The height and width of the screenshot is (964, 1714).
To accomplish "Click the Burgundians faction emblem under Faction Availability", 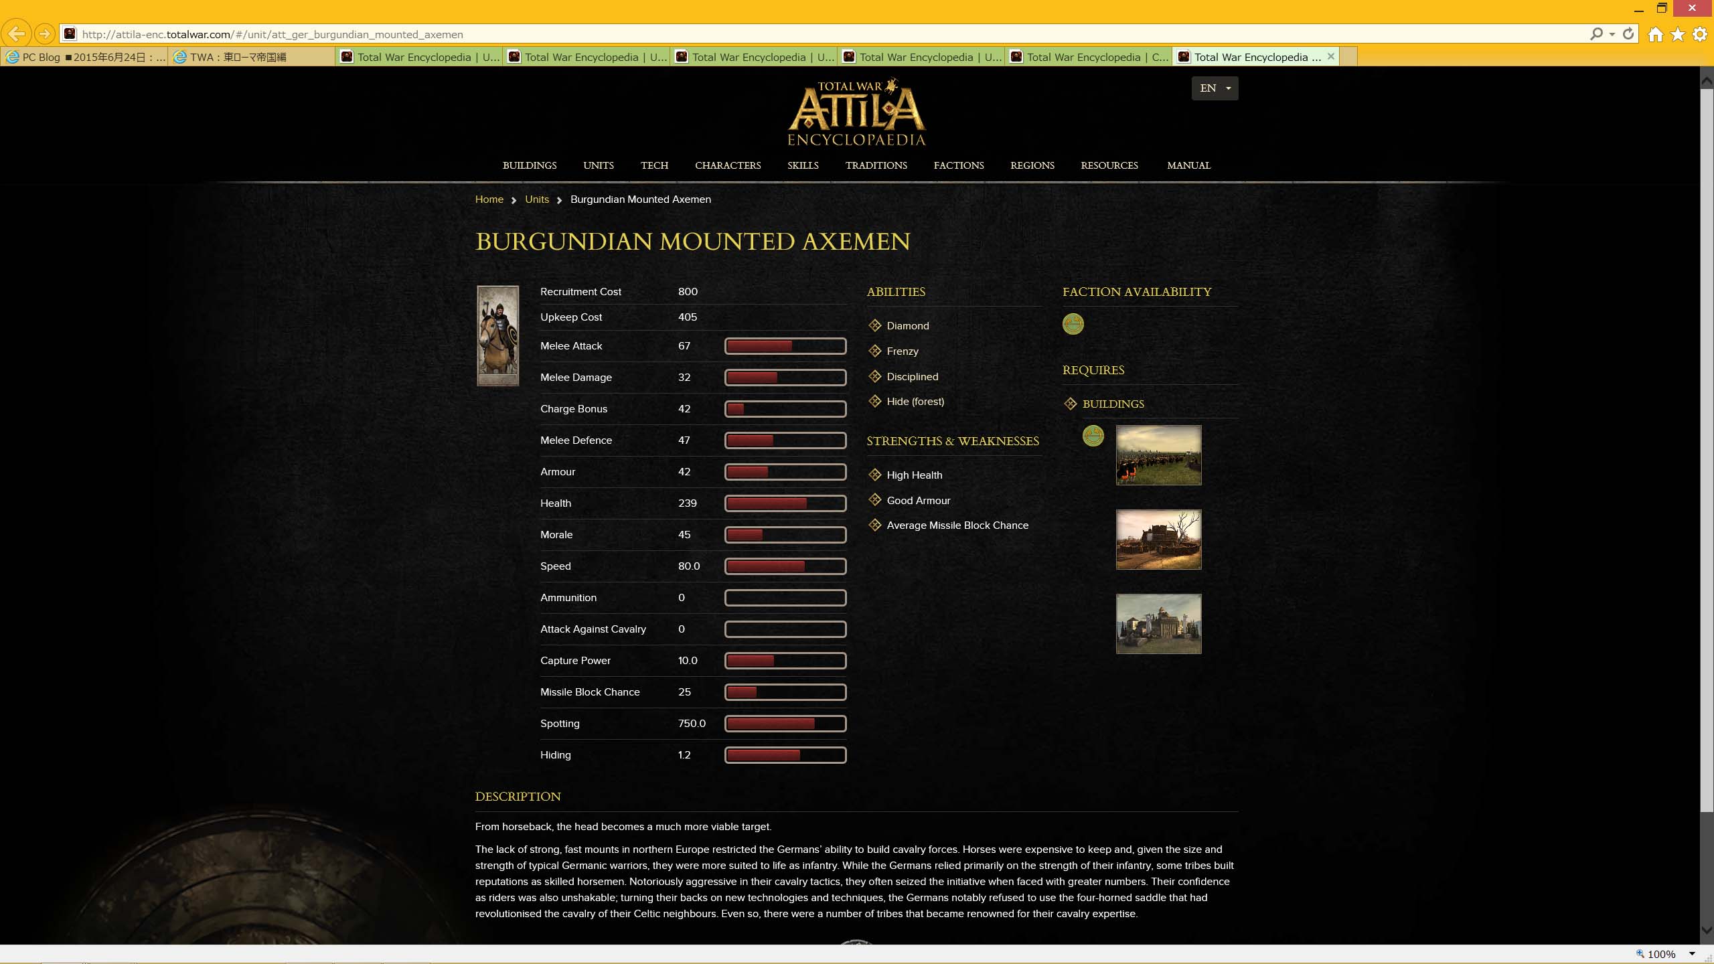I will click(x=1073, y=325).
